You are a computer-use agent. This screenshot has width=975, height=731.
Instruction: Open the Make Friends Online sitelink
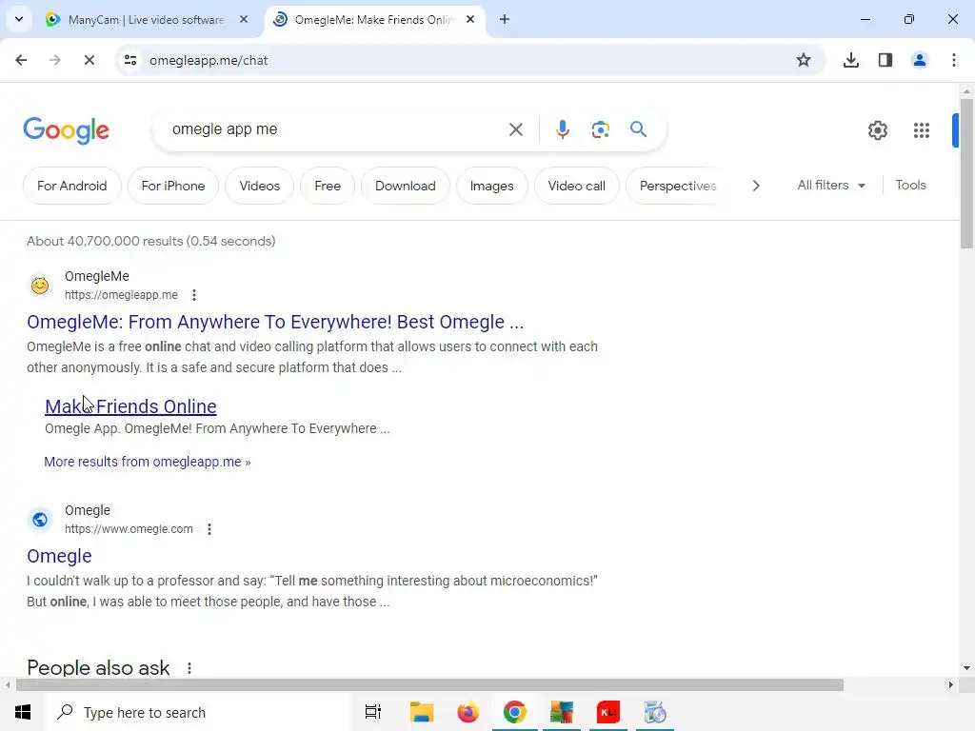pyautogui.click(x=130, y=406)
